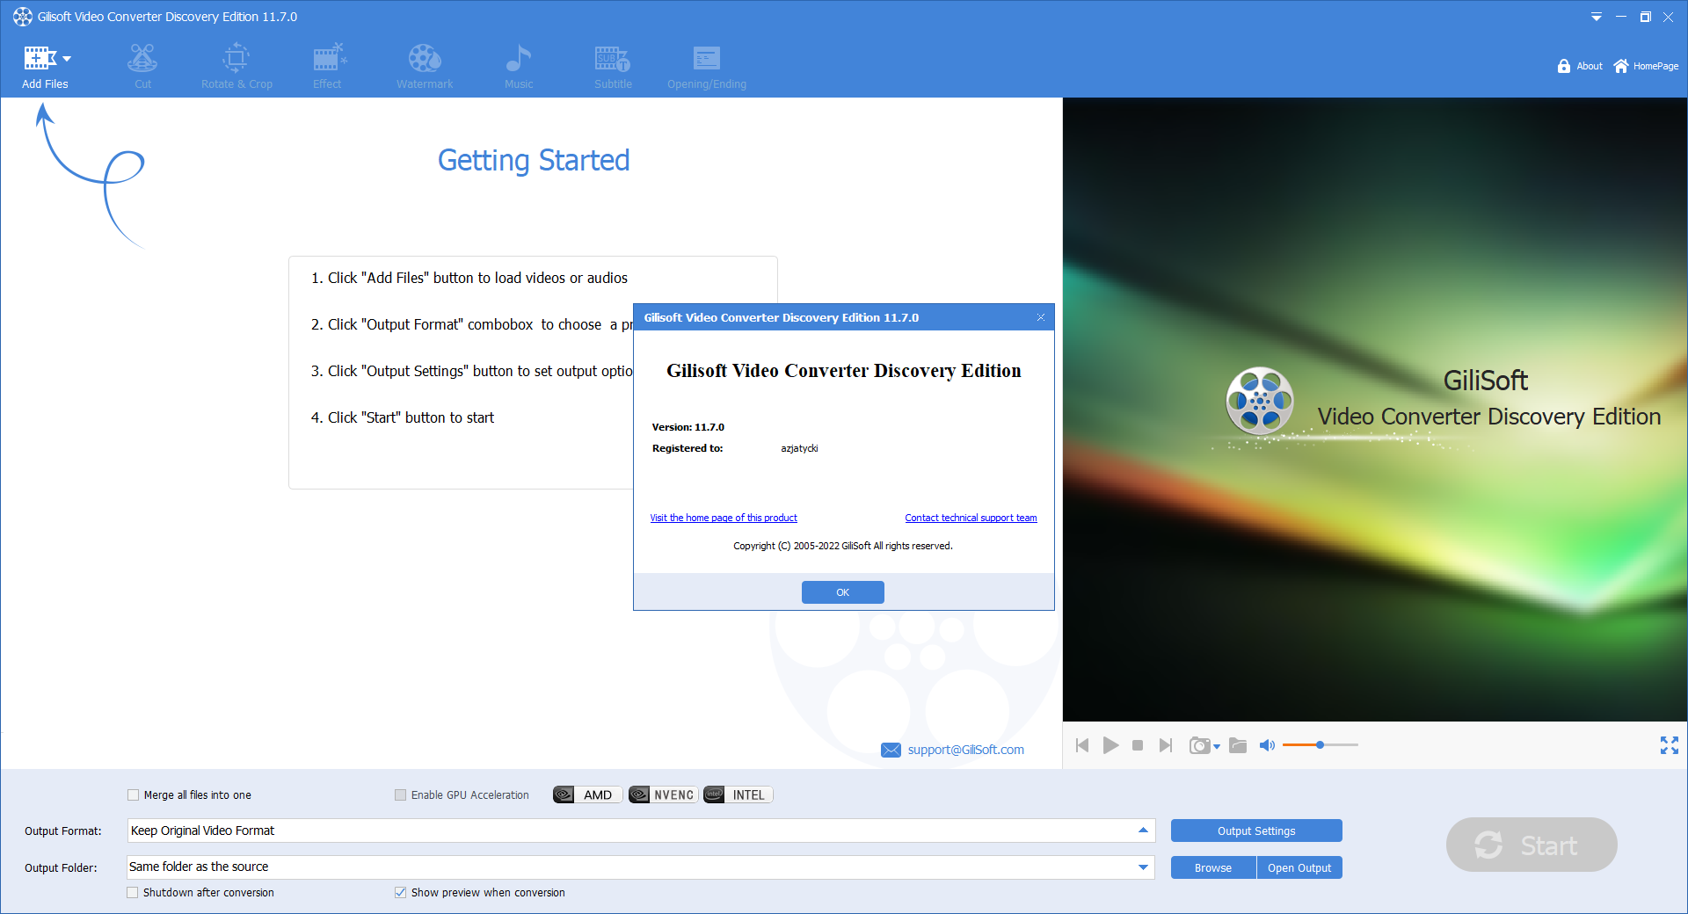Click OK in the About dialog
The height and width of the screenshot is (914, 1688).
click(843, 592)
